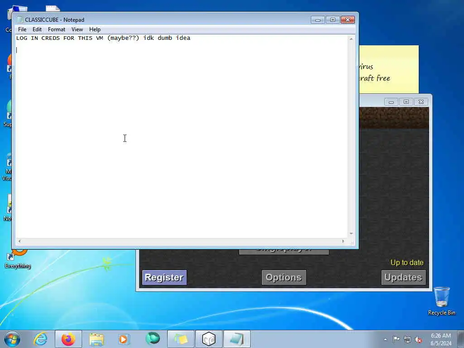Open the Edit menu in Notepad

[x=37, y=29]
